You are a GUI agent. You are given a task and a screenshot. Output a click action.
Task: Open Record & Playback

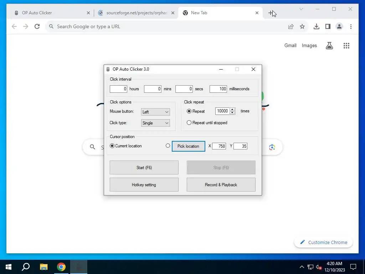pos(221,185)
